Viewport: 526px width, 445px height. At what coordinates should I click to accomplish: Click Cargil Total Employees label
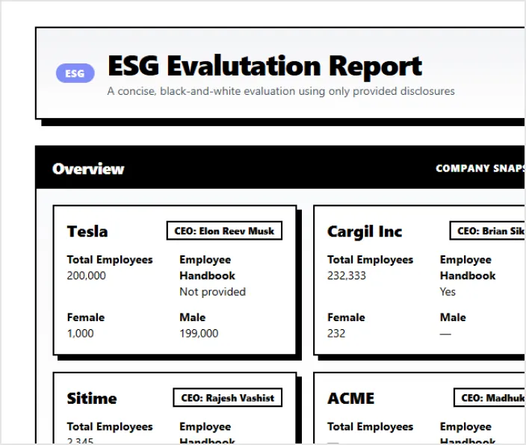coord(370,260)
